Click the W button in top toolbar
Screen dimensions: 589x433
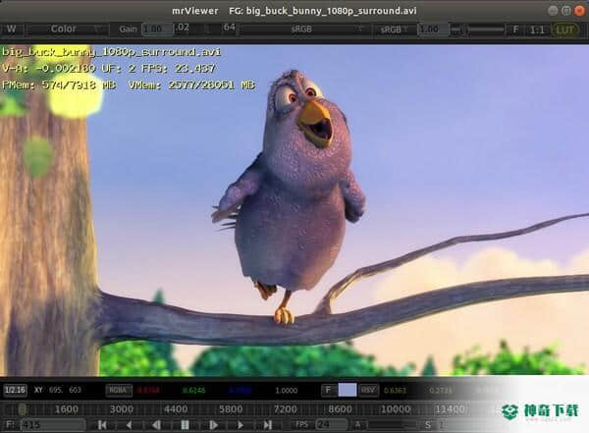[12, 28]
